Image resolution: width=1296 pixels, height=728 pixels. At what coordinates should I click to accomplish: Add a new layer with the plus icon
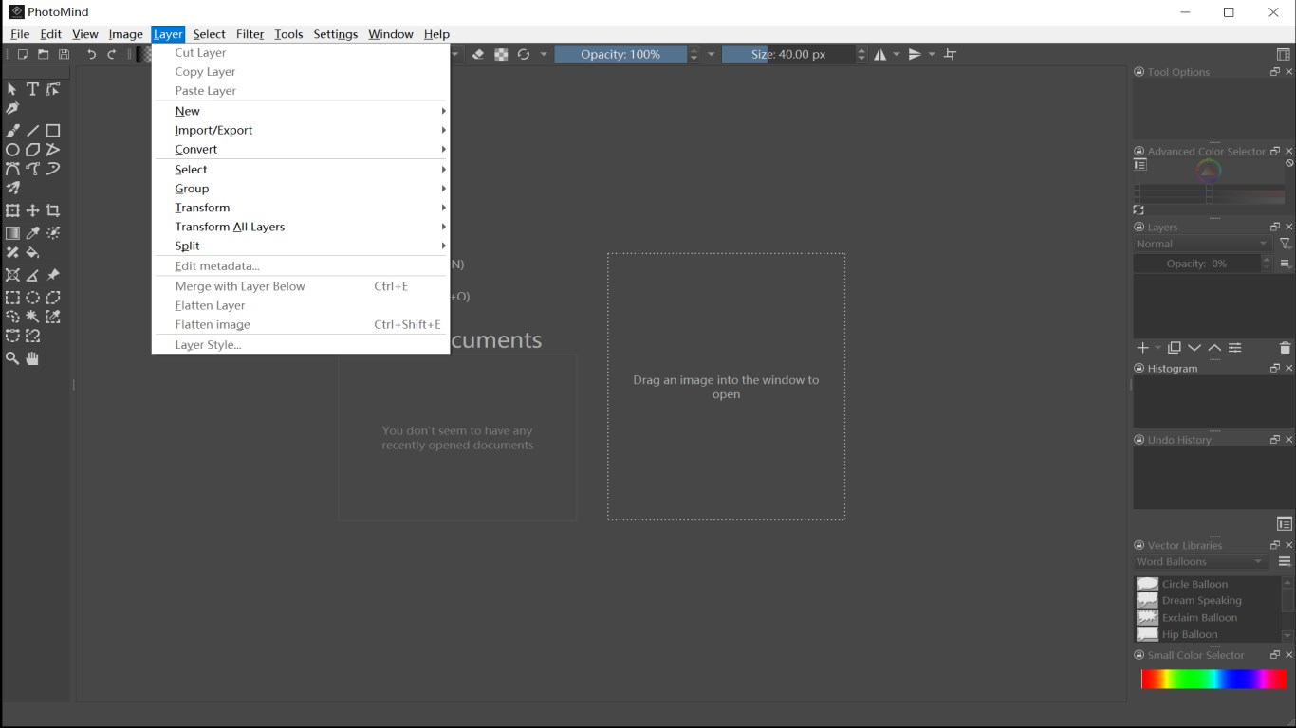tap(1142, 348)
